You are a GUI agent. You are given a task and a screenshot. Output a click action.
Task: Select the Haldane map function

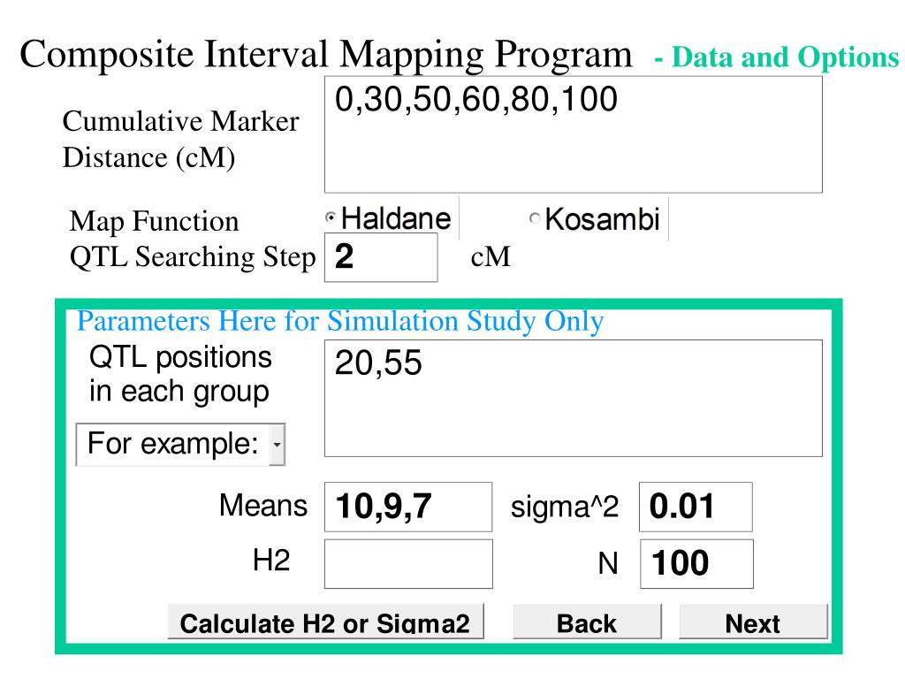331,217
